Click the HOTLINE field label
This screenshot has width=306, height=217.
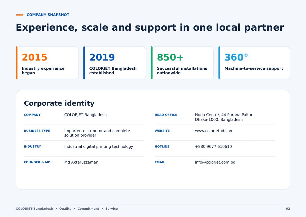(162, 147)
